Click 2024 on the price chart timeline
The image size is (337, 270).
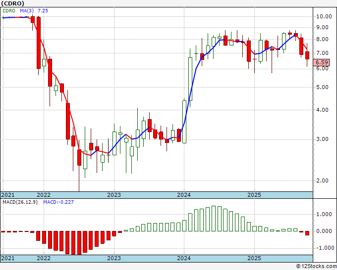coord(184,195)
